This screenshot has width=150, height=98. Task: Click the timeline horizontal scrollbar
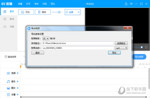click(x=84, y=97)
